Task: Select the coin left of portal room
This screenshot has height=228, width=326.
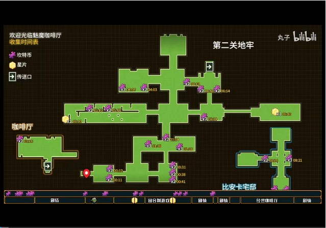Action: coord(187,82)
